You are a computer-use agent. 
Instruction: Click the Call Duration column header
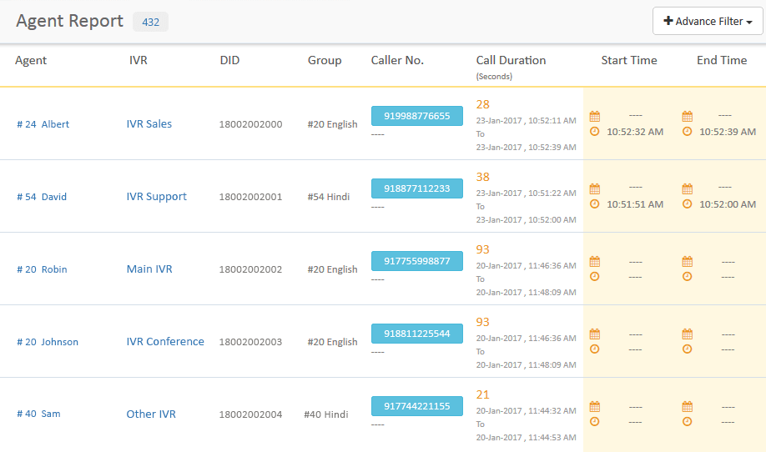(511, 60)
